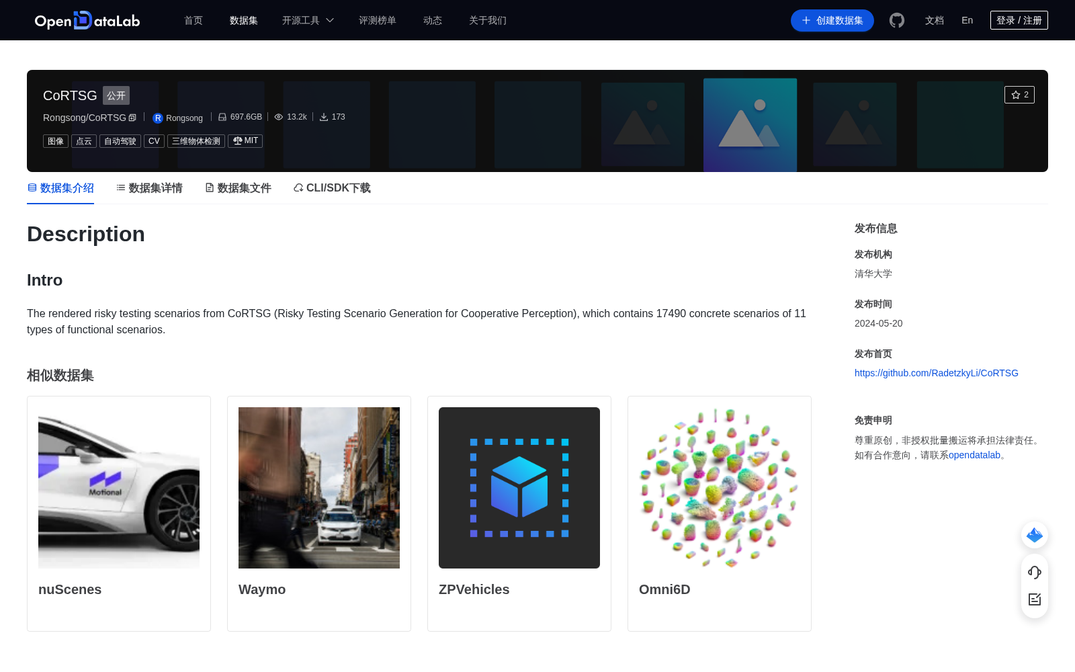Viewport: 1075px width, 672px height.
Task: Select the highlighted banner image placeholder
Action: (750, 125)
